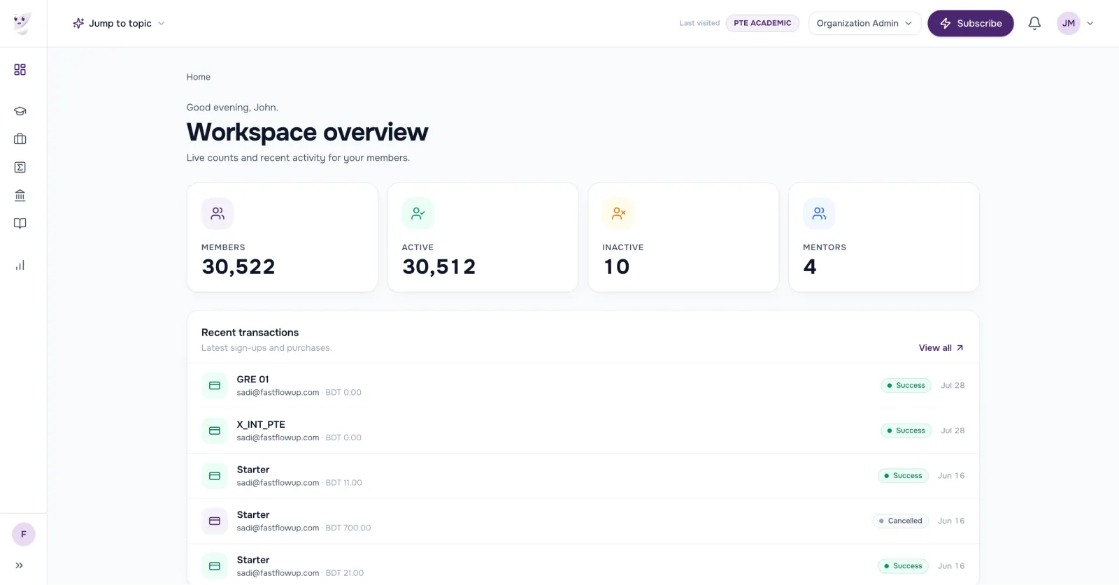
Task: Click the Success badge on the X_INT_PTE row
Action: click(x=906, y=431)
